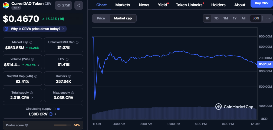This screenshot has height=130, width=273.
Task: Click the Profile score progress bar
Action: pyautogui.click(x=62, y=125)
